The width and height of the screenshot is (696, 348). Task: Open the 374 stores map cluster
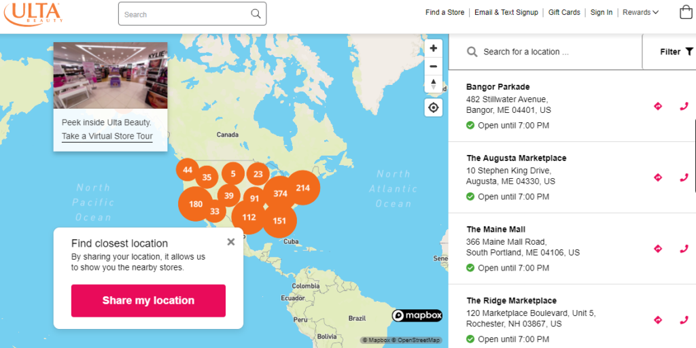pos(281,194)
